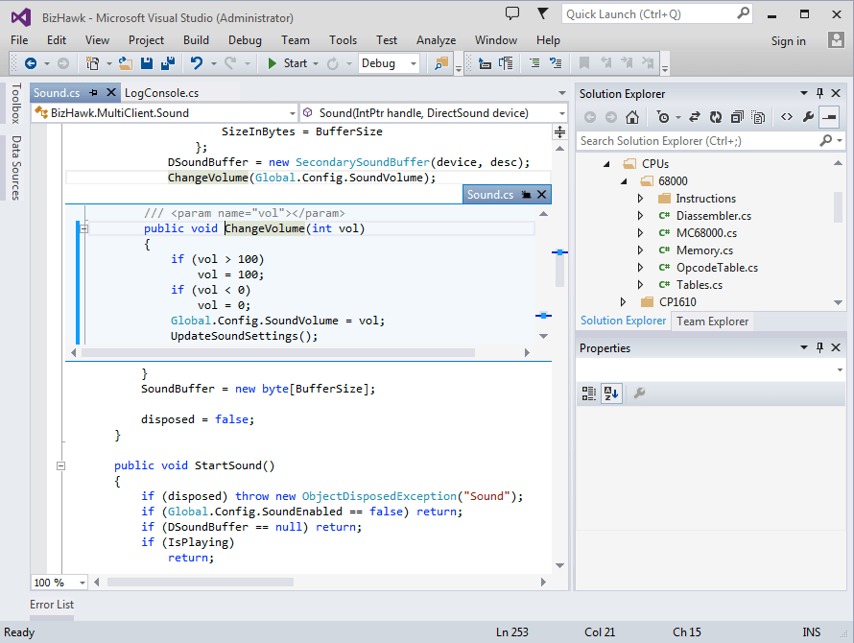Screen dimensions: 854x643
Task: Click the Categorized icon in Properties panel
Action: click(x=589, y=393)
